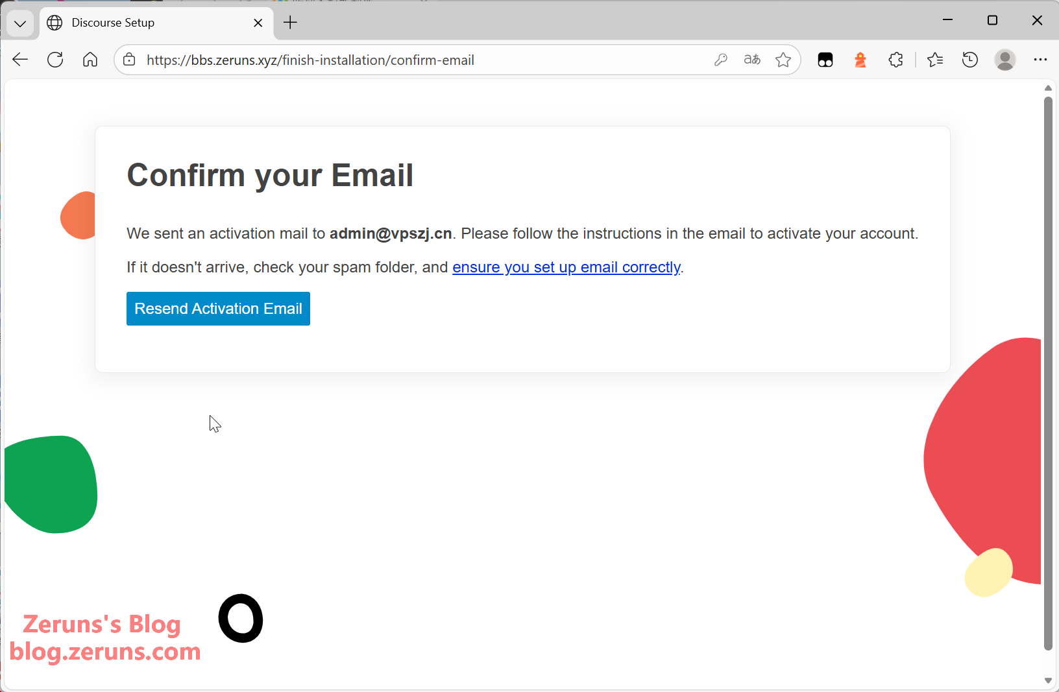Open the browser extensions puzzle icon
The width and height of the screenshot is (1059, 692).
coord(895,60)
